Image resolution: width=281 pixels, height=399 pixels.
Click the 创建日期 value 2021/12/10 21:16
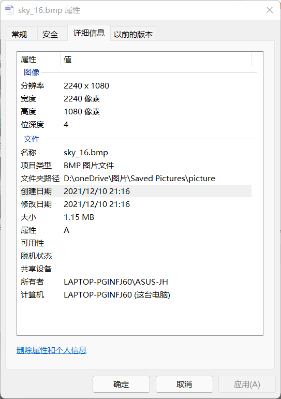pyautogui.click(x=97, y=191)
